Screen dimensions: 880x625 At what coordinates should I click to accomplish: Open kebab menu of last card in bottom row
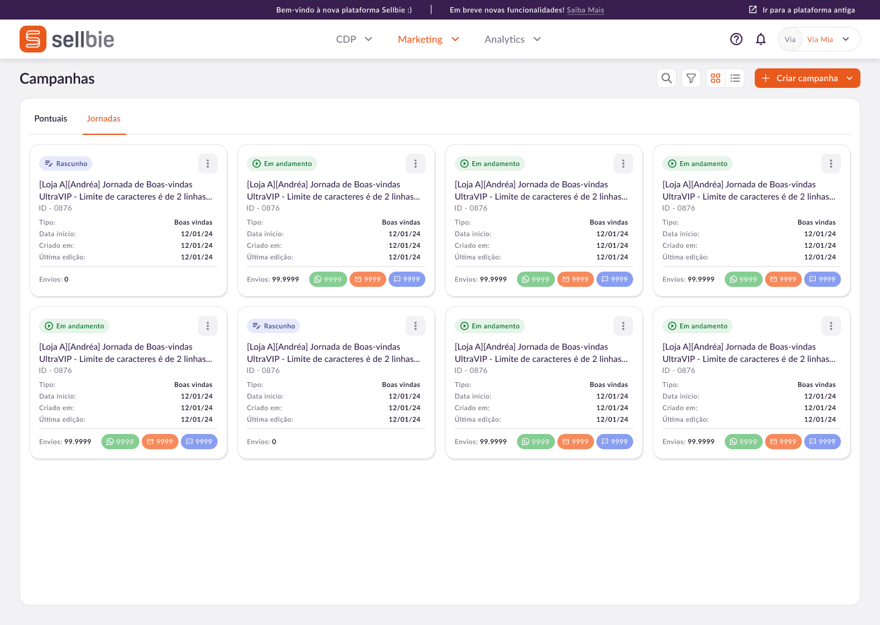click(831, 326)
